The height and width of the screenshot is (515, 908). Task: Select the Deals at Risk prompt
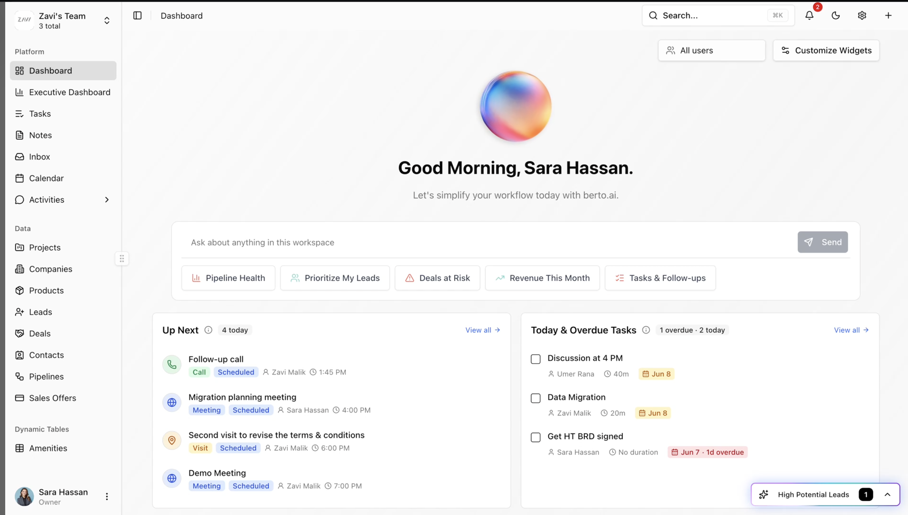[x=437, y=278]
